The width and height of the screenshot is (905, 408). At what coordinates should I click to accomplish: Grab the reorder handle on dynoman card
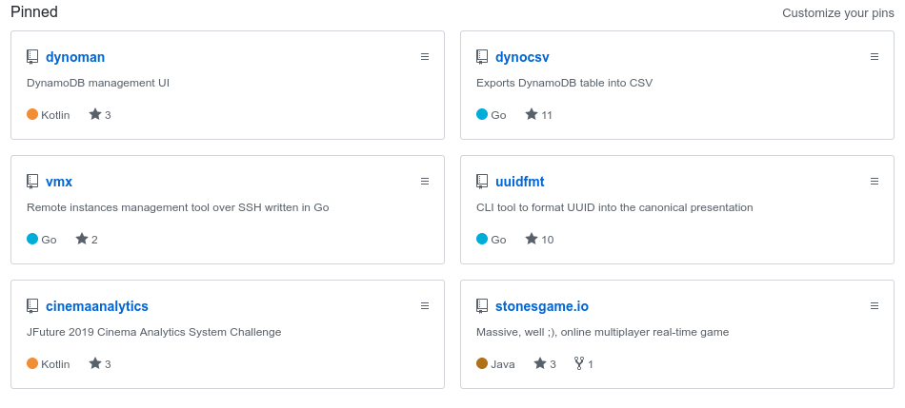pos(425,56)
